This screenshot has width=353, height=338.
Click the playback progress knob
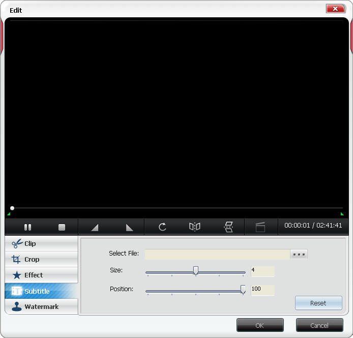click(x=12, y=208)
